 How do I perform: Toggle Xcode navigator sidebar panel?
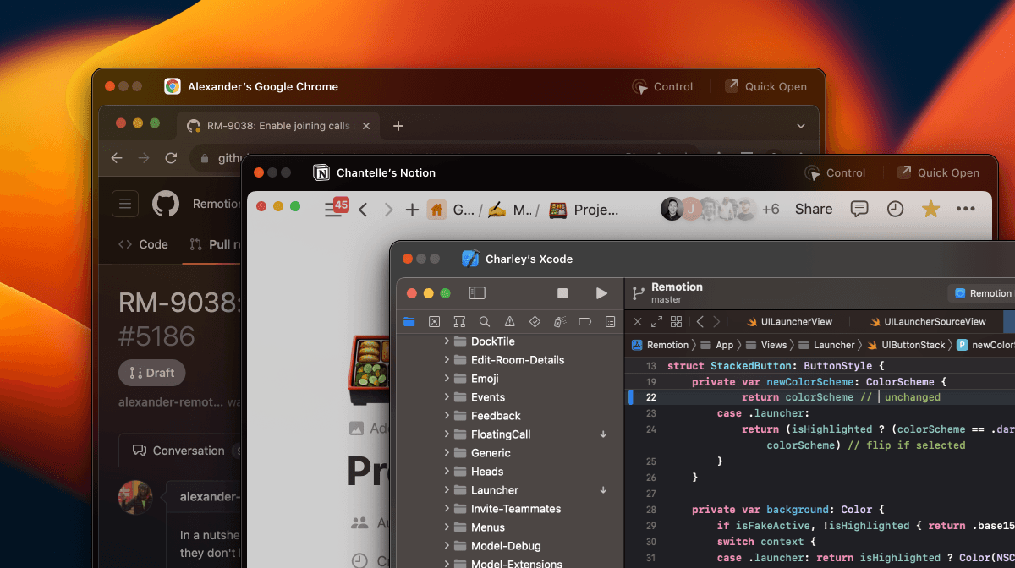477,293
